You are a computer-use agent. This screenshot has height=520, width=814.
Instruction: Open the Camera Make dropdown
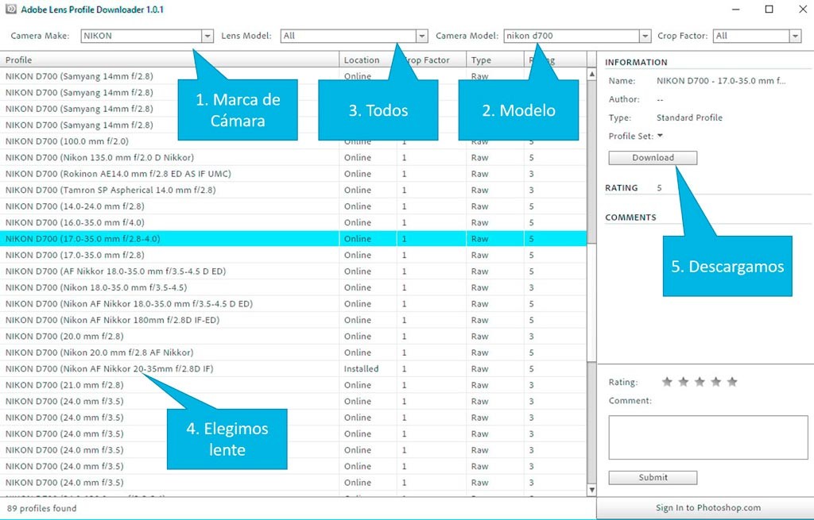207,36
